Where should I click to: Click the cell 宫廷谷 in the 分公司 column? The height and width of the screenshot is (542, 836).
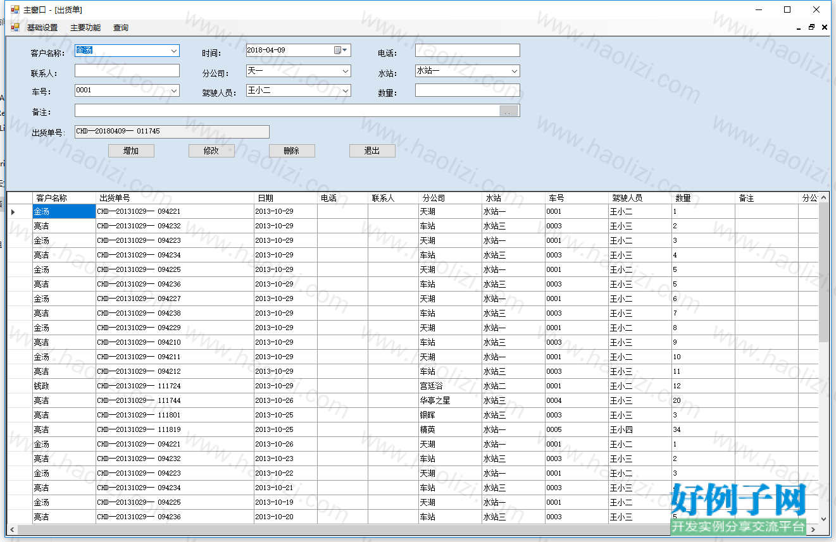pos(450,386)
